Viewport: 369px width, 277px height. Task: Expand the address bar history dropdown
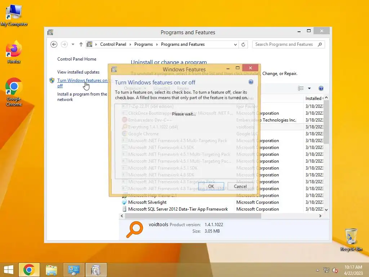tap(235, 44)
